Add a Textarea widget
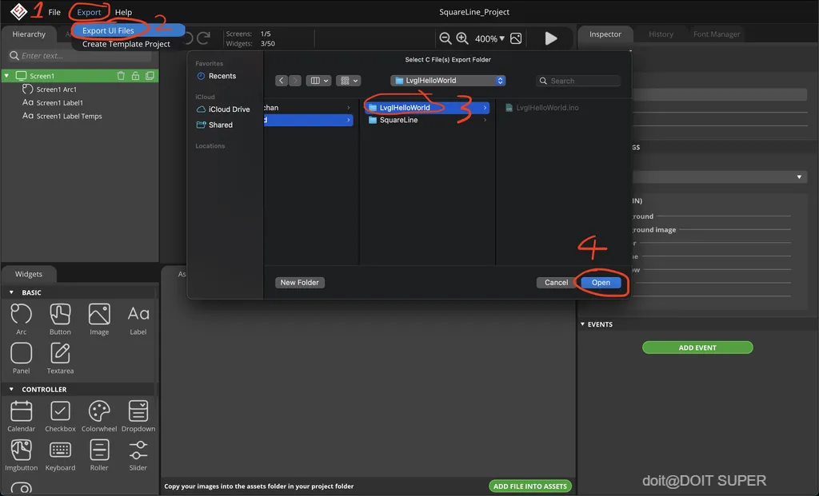Image resolution: width=819 pixels, height=496 pixels. point(60,359)
